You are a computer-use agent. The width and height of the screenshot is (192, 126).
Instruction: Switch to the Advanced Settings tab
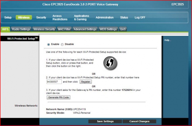coord(85,29)
